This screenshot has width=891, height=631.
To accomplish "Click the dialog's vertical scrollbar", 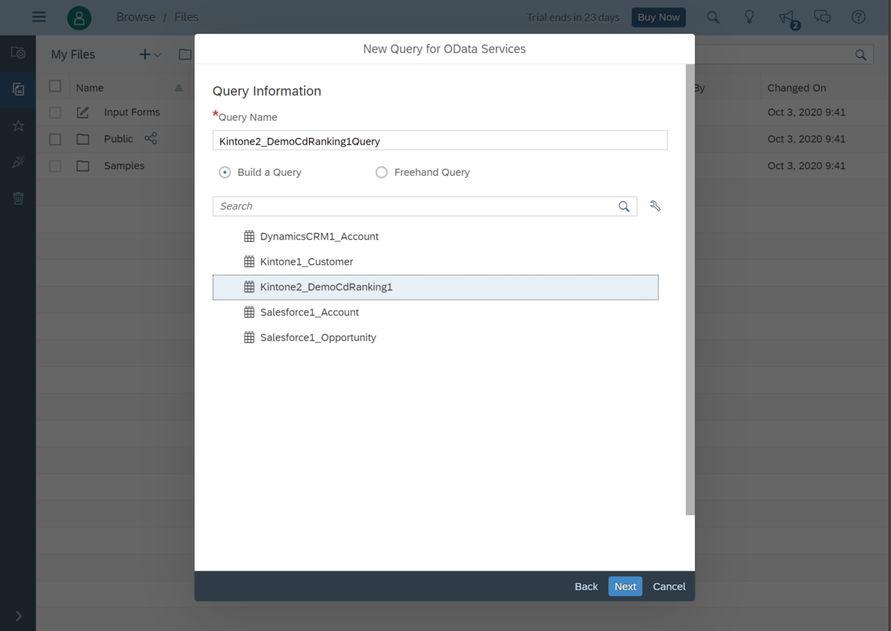I will coord(690,290).
